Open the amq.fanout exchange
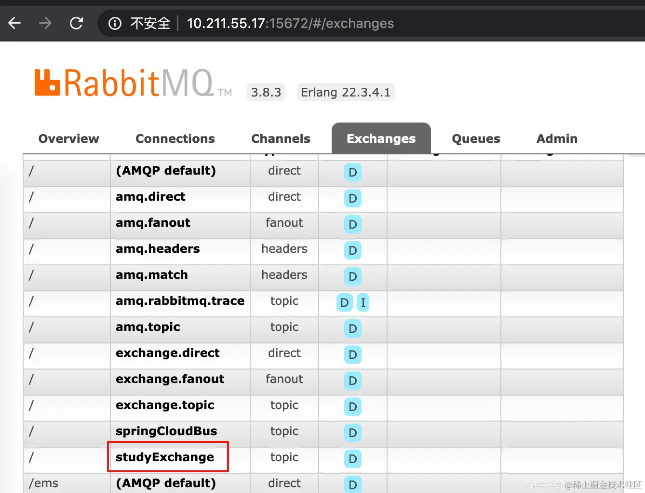Screen dimensions: 645x493 click(x=153, y=223)
